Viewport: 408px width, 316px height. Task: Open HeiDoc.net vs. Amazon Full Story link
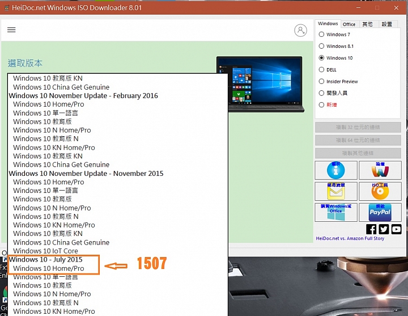350,238
